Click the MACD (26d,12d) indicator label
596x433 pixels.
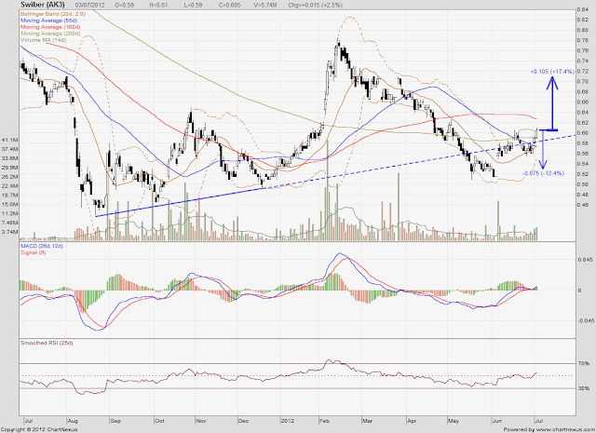click(x=42, y=246)
